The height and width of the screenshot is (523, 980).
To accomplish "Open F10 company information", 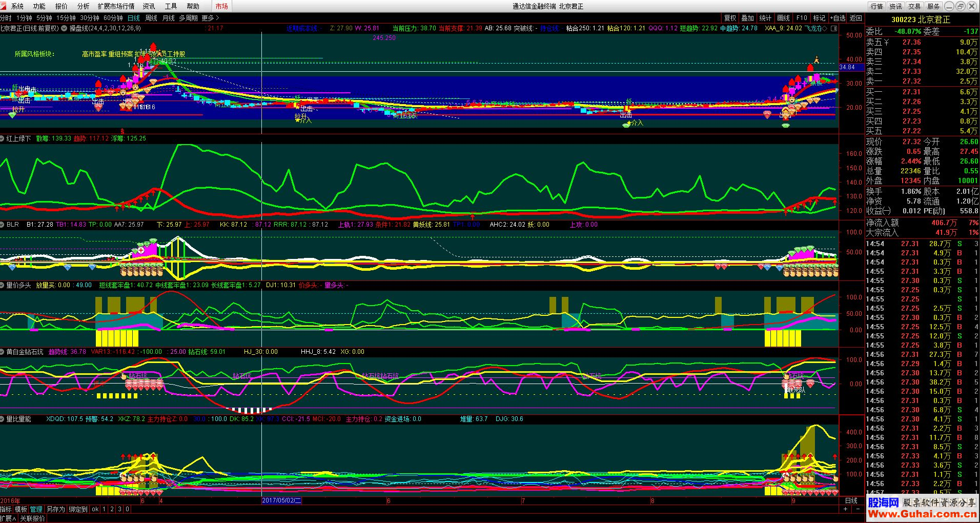I will [802, 18].
